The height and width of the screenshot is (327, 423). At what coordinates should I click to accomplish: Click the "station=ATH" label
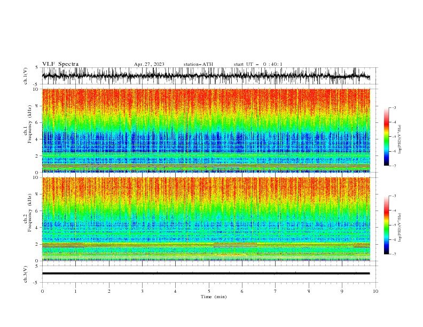point(198,64)
